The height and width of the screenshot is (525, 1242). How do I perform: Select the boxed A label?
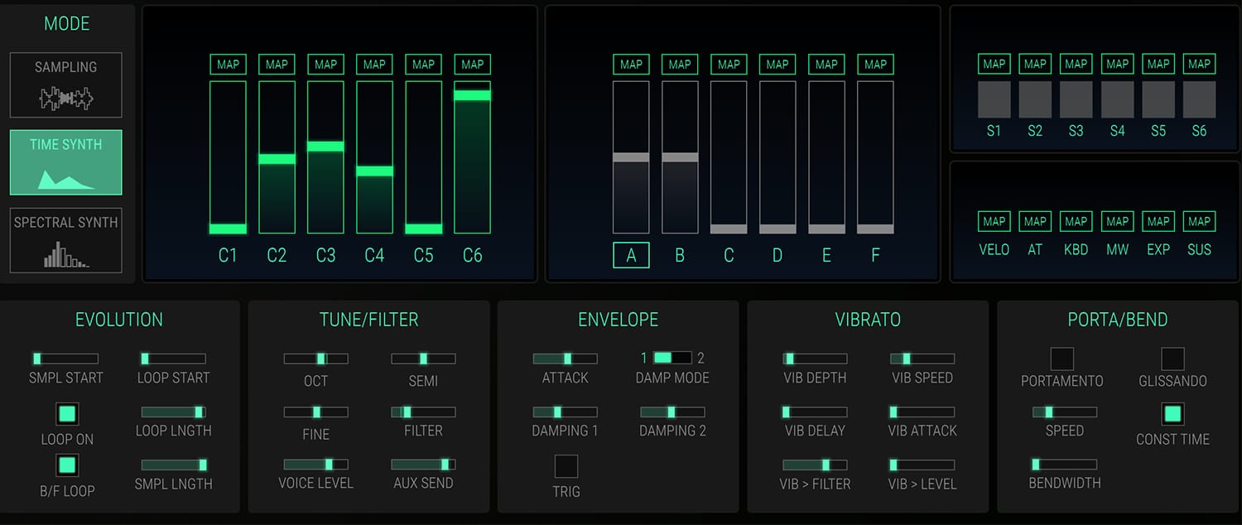pyautogui.click(x=631, y=256)
